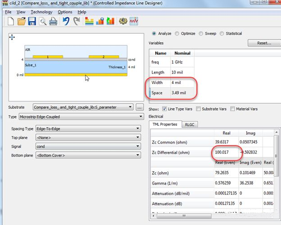This screenshot has width=281, height=225.
Task: Click the waveform plot toolbar icon
Action: click(134, 21)
